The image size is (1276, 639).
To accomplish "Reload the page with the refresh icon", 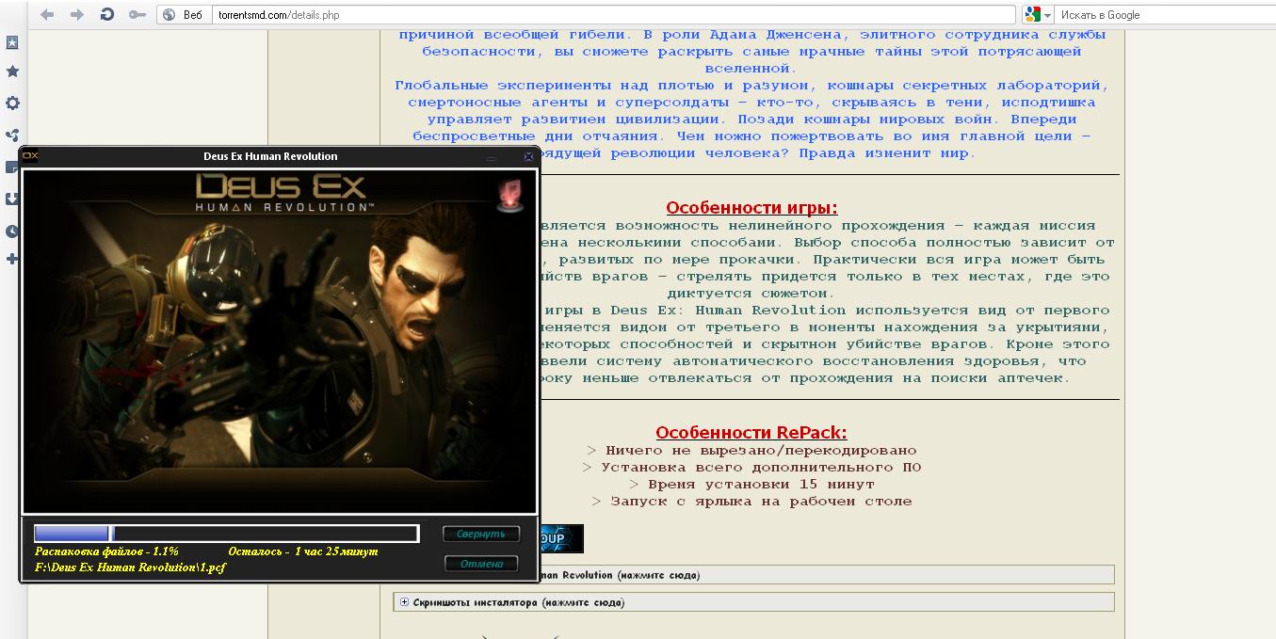I will [x=106, y=14].
